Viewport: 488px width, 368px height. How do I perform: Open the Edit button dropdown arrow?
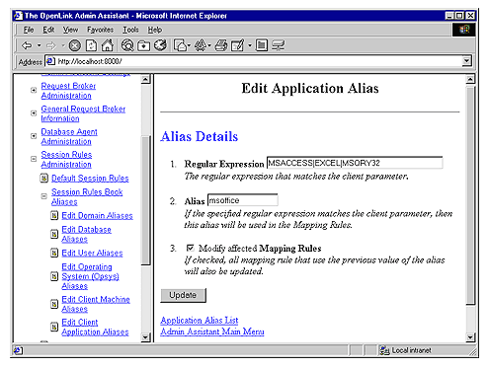pos(249,45)
